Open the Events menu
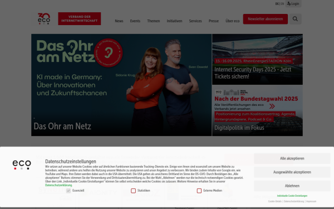Image resolution: width=334 pixels, height=209 pixels. pos(135,21)
